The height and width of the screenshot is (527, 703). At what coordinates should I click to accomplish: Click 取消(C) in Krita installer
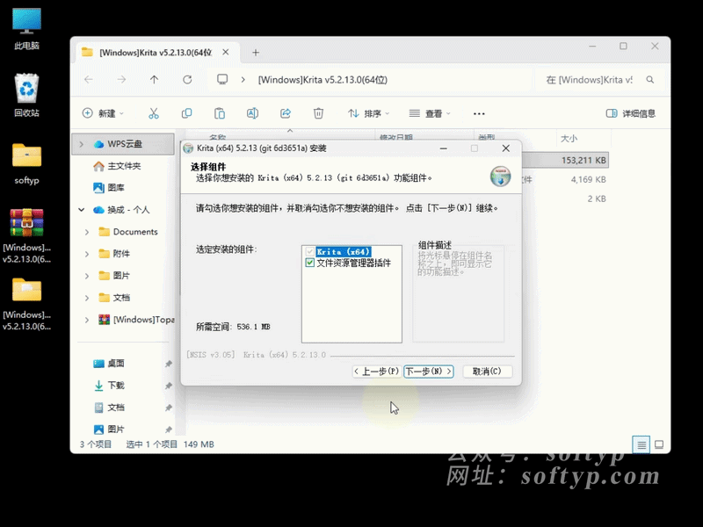coord(487,371)
